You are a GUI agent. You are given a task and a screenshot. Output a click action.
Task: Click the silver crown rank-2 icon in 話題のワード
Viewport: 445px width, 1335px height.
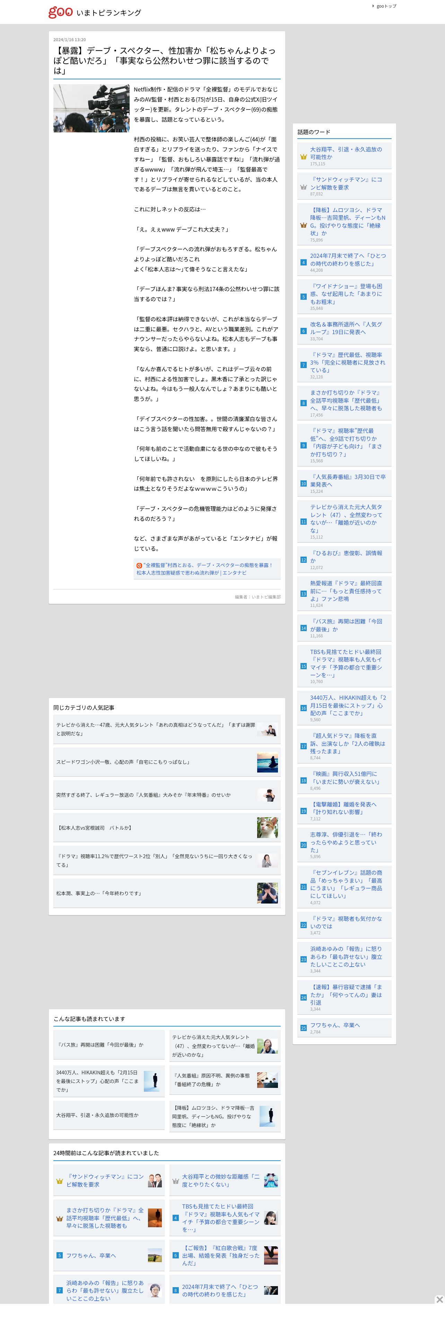pos(304,187)
